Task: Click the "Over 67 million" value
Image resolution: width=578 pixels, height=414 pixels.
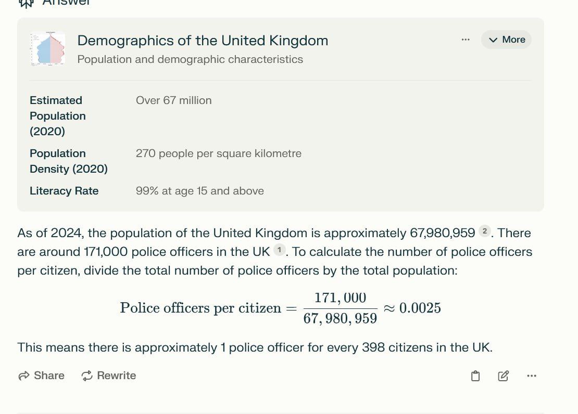Action: [x=173, y=100]
